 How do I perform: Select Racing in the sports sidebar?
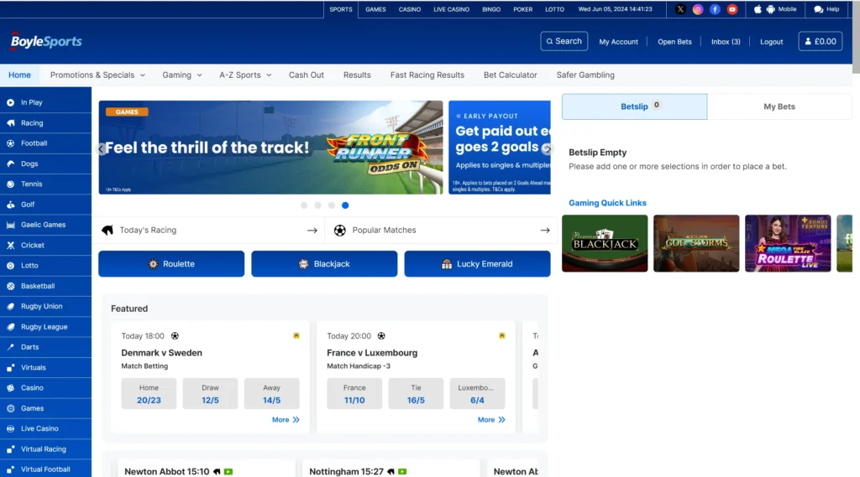click(x=45, y=123)
